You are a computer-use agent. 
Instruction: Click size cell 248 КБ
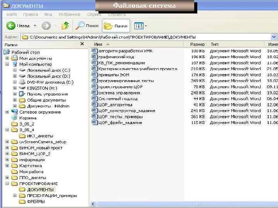click(x=198, y=93)
